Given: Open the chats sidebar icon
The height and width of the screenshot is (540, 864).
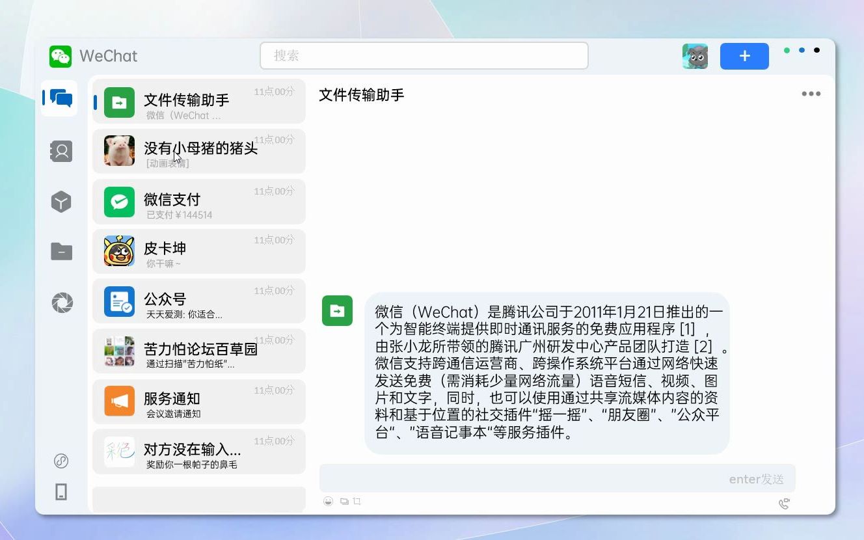Looking at the screenshot, I should point(60,98).
